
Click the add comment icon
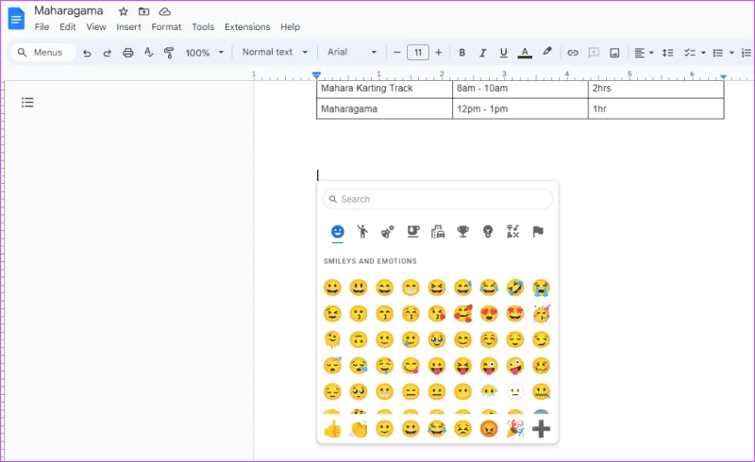point(594,53)
